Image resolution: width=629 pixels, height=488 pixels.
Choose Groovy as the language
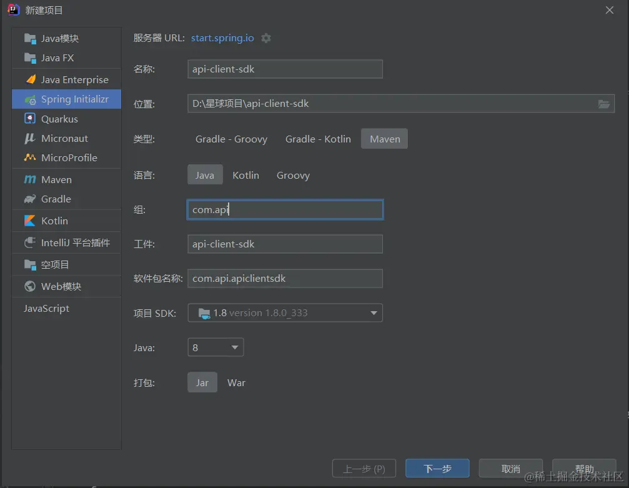click(x=293, y=175)
